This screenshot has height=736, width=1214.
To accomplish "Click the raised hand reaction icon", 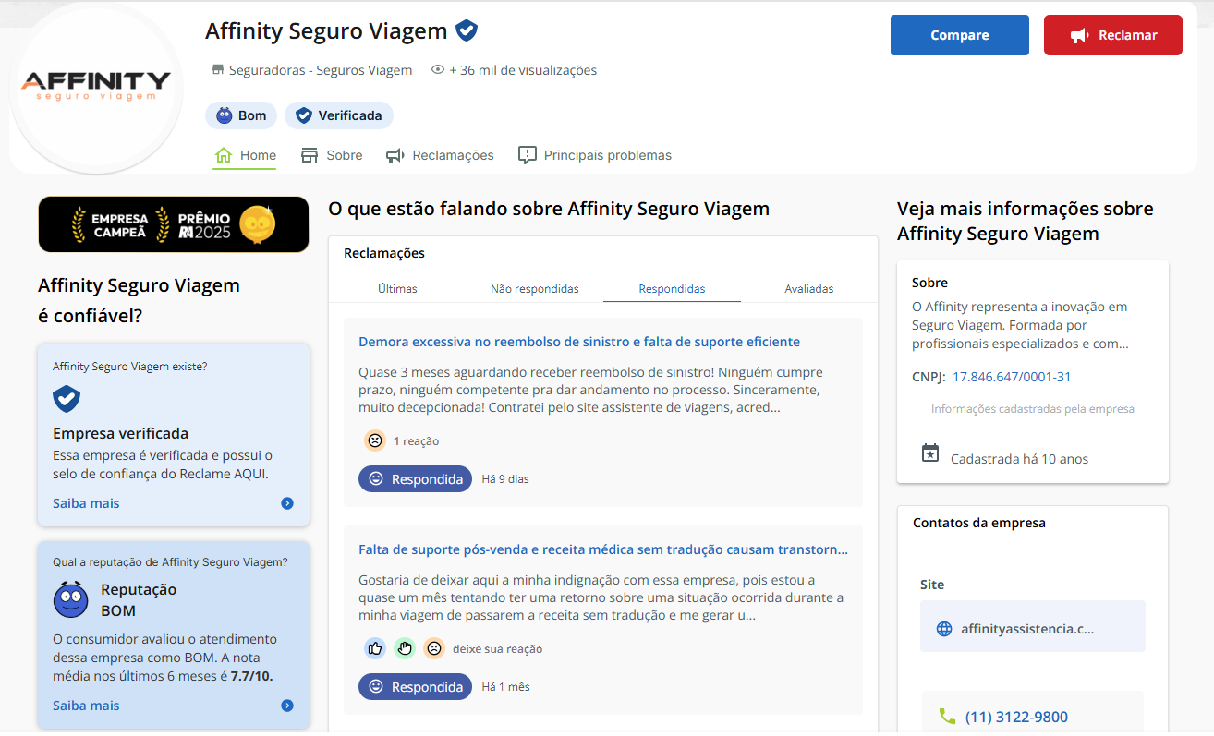I will [404, 648].
